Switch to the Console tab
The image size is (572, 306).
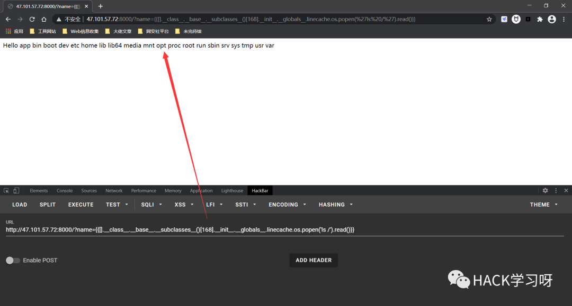pyautogui.click(x=65, y=191)
